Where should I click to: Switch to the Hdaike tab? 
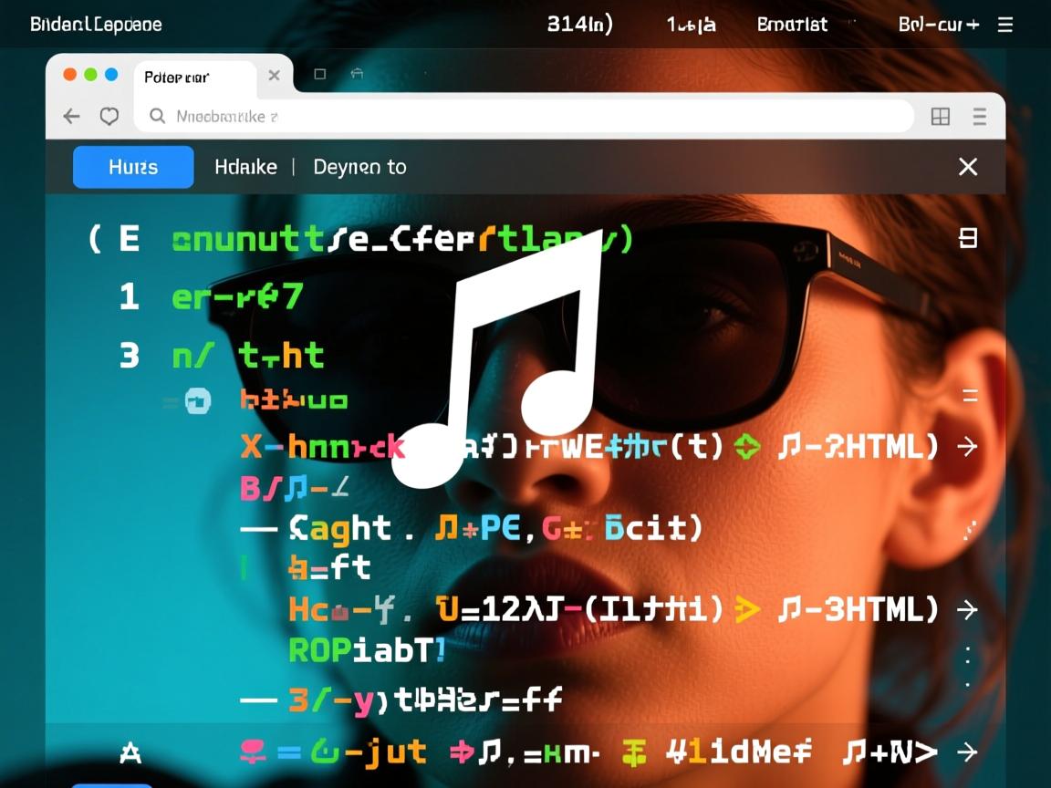tap(245, 167)
